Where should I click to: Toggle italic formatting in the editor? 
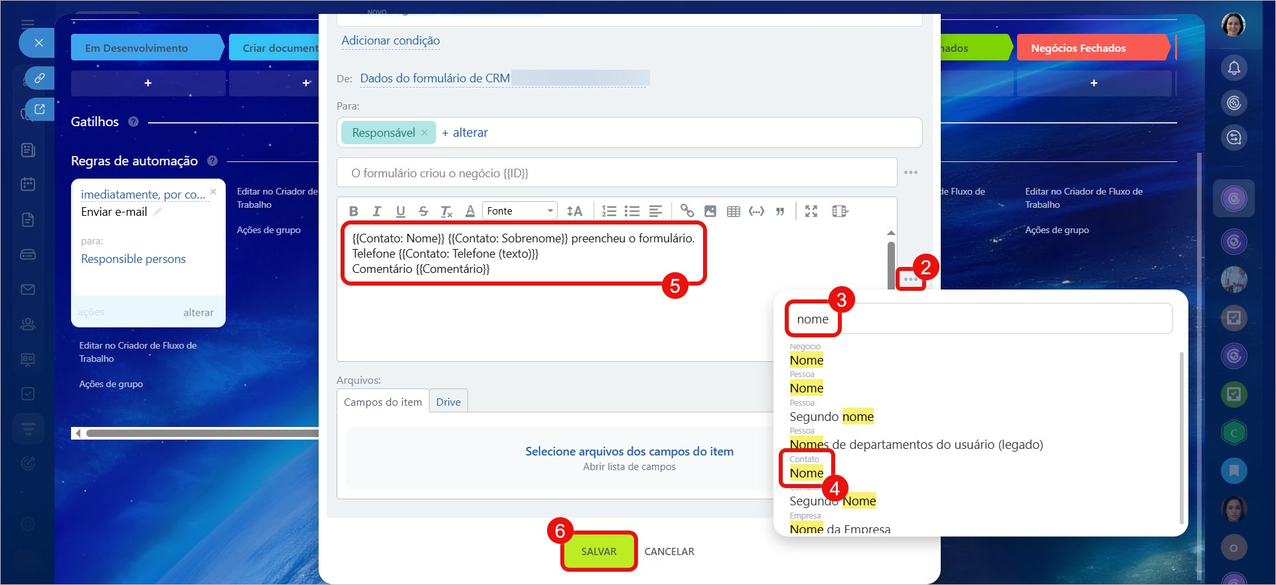coord(376,211)
